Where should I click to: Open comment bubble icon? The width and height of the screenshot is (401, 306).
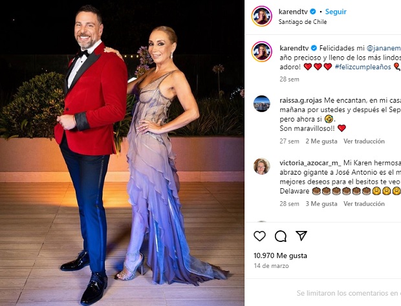281,236
